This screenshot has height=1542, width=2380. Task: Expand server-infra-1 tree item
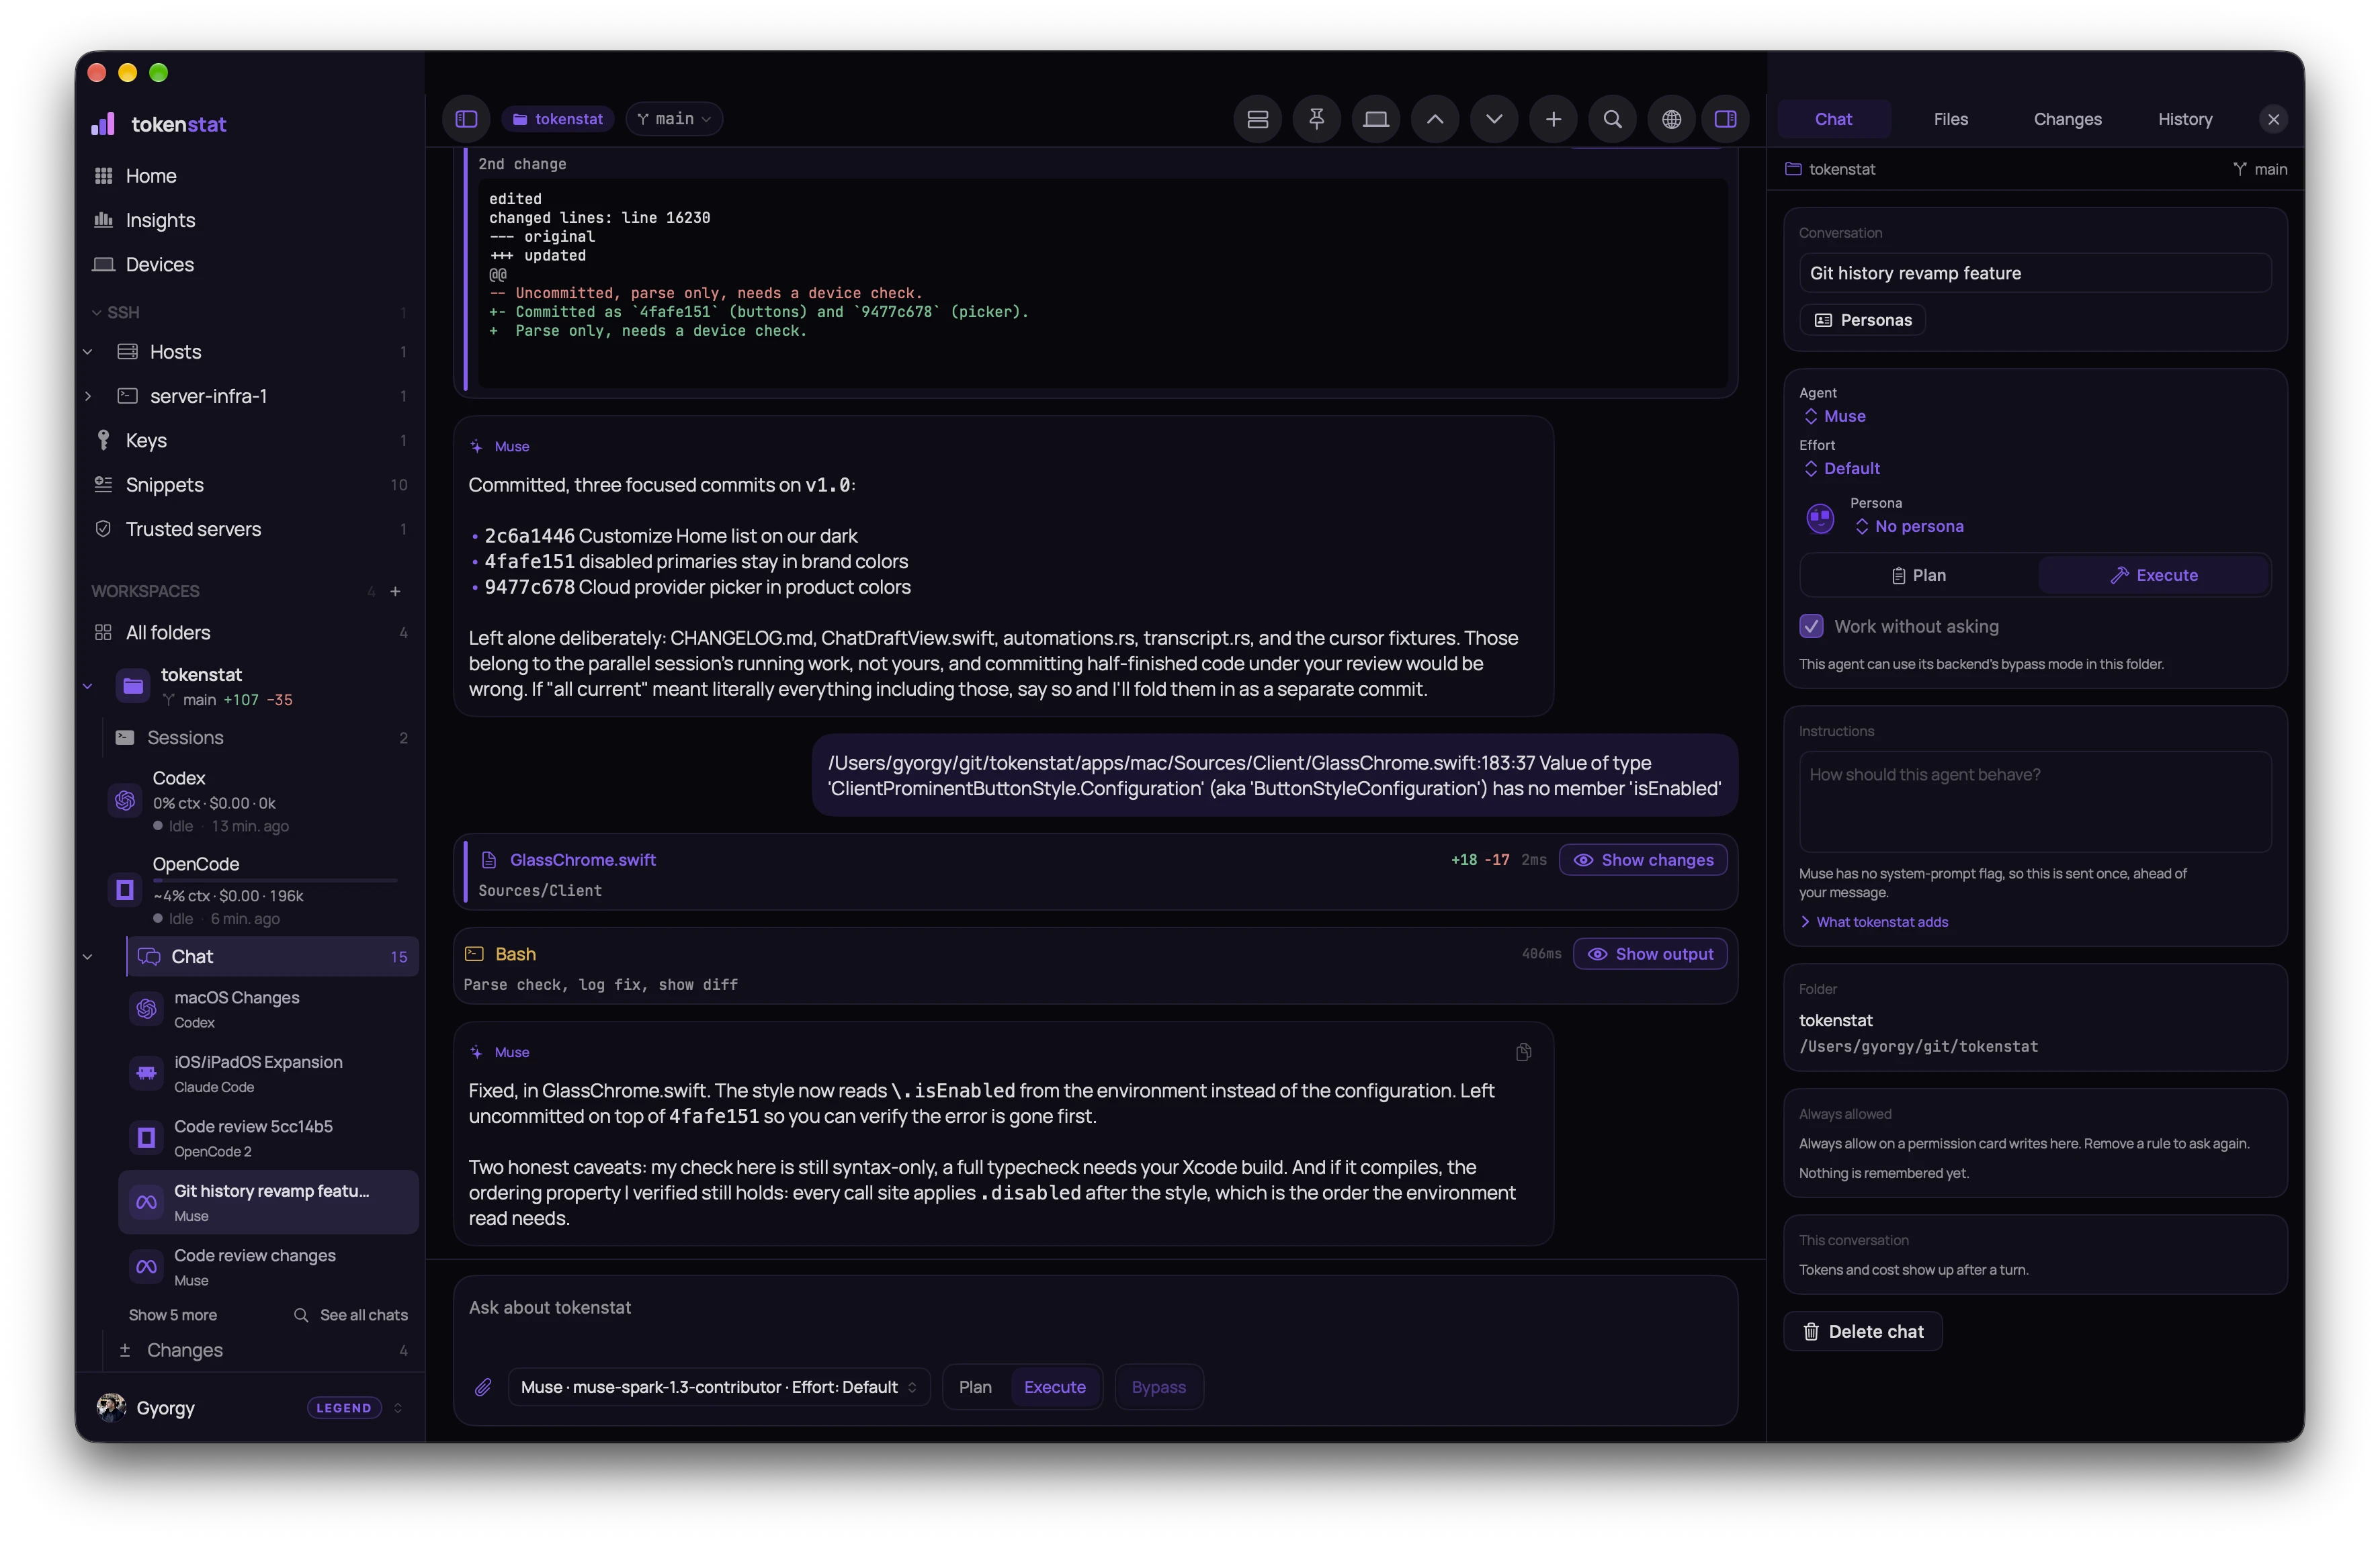coord(88,397)
